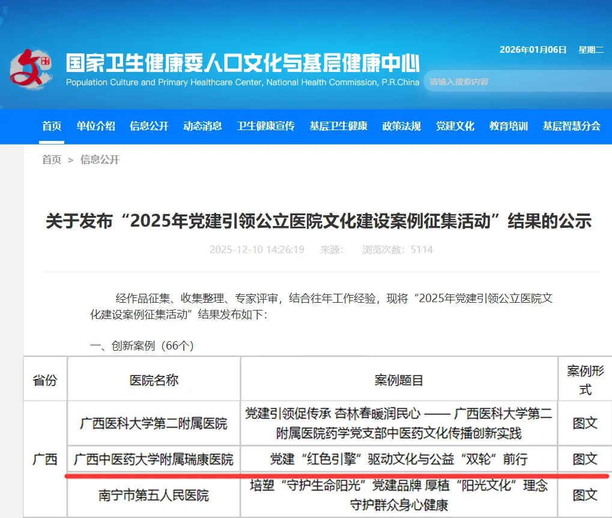The width and height of the screenshot is (612, 518).
Task: Open the 基层智慧分会 menu item
Action: [570, 127]
